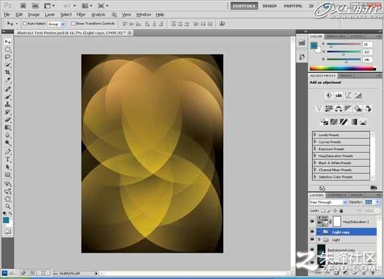The image size is (384, 279).
Task: Add a Brightness/Contrast adjustment icon
Action: coord(328,95)
